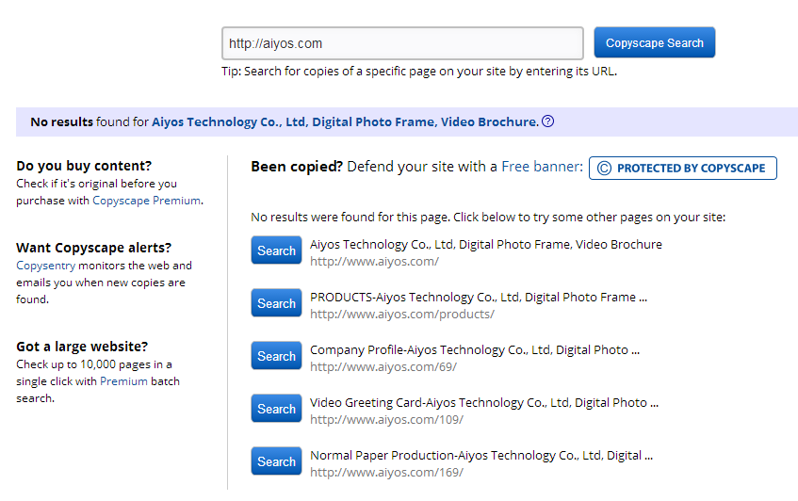Image resolution: width=798 pixels, height=501 pixels.
Task: Search the www.aiyos.com homepage entry
Action: (x=276, y=250)
